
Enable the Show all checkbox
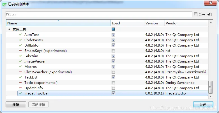click(x=195, y=14)
